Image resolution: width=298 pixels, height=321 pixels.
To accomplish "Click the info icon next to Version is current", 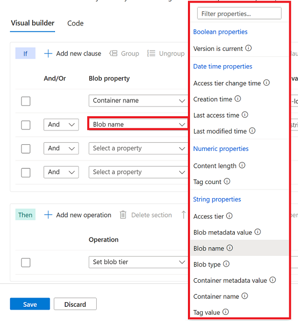I will point(248,48).
